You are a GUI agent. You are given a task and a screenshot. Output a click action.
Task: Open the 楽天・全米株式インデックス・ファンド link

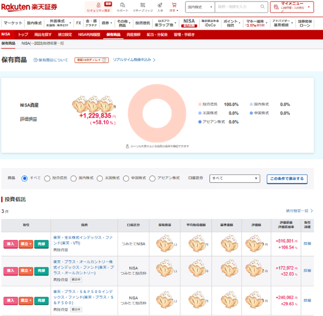(x=83, y=240)
